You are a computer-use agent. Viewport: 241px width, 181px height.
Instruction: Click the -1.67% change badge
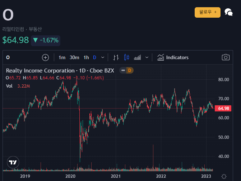point(46,41)
